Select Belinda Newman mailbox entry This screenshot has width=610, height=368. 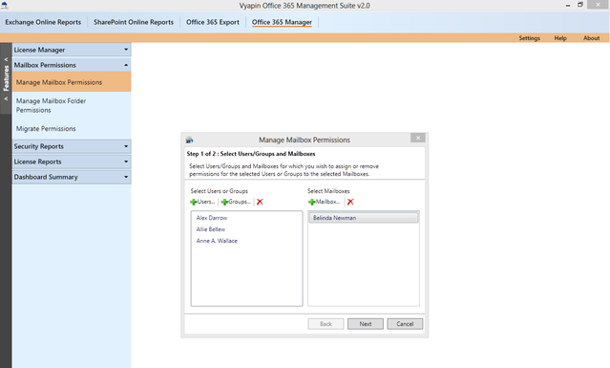pyautogui.click(x=364, y=218)
